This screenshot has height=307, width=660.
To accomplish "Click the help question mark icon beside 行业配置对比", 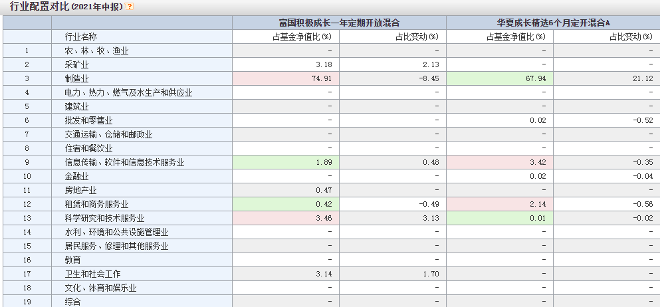I will (x=130, y=6).
